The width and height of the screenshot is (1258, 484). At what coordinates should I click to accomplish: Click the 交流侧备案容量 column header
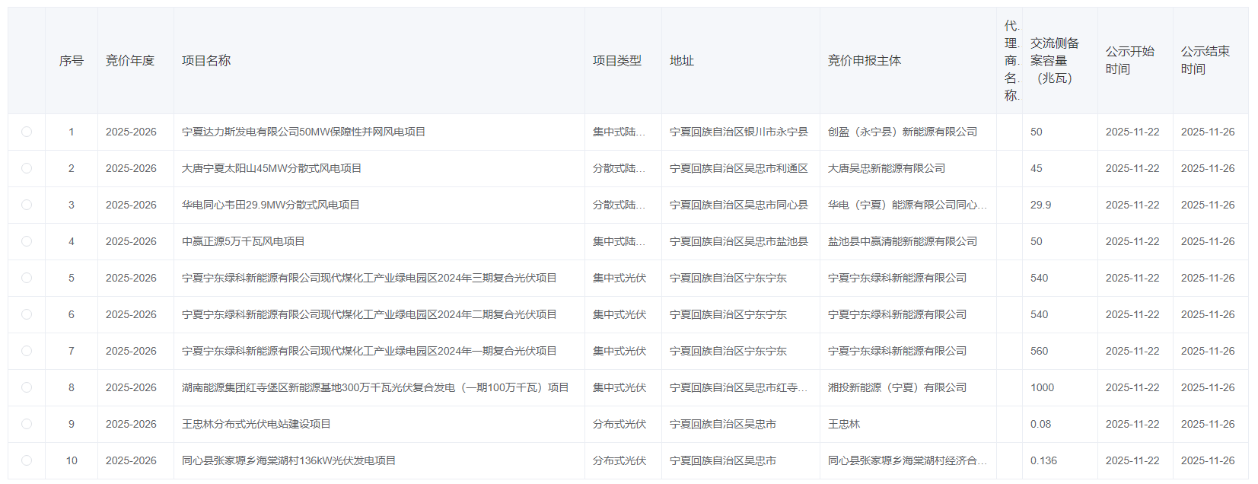click(x=1055, y=61)
